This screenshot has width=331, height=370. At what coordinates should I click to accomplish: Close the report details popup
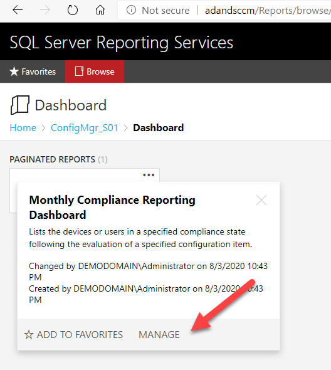point(261,200)
